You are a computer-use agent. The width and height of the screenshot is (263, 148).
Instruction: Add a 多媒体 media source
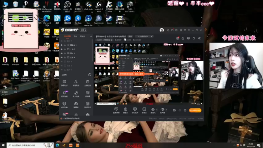point(144,111)
